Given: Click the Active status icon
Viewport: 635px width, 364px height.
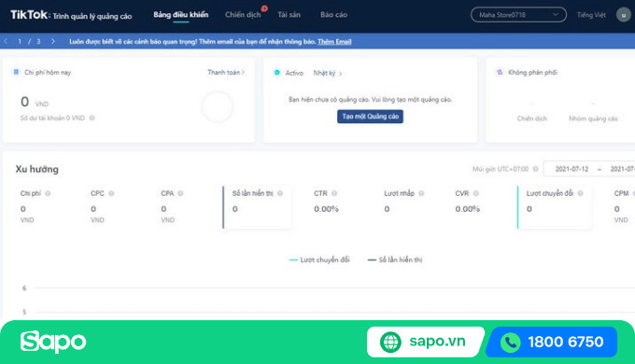Looking at the screenshot, I should coord(277,73).
